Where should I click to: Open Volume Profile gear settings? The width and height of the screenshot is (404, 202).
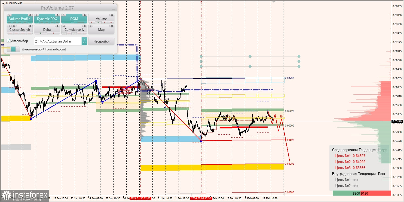[30, 15]
